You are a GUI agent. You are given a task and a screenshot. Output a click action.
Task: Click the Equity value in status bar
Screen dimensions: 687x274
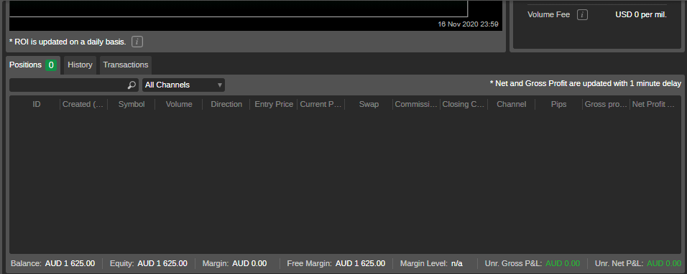(162, 263)
